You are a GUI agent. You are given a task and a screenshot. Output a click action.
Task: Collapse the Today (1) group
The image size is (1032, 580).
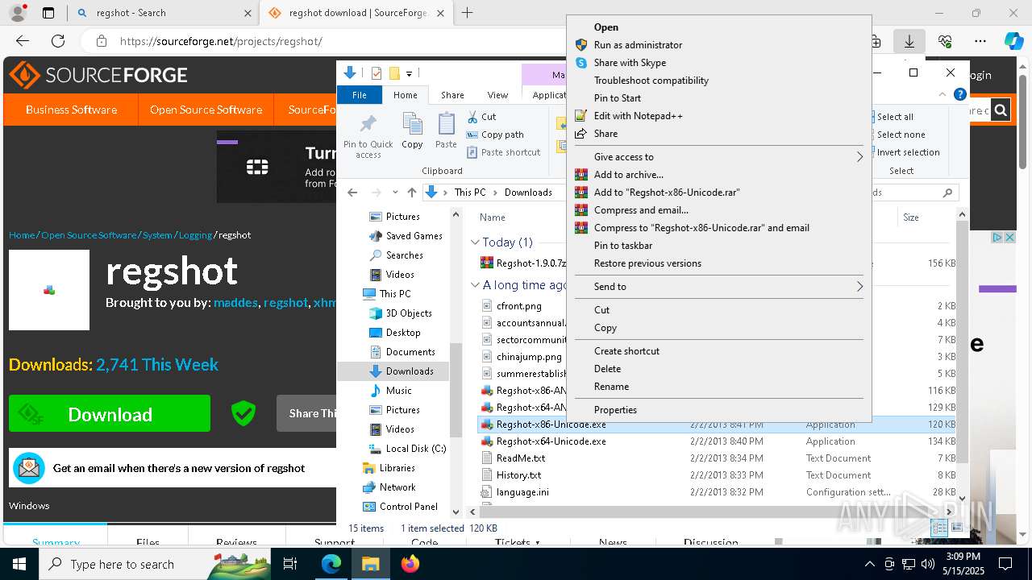click(475, 242)
